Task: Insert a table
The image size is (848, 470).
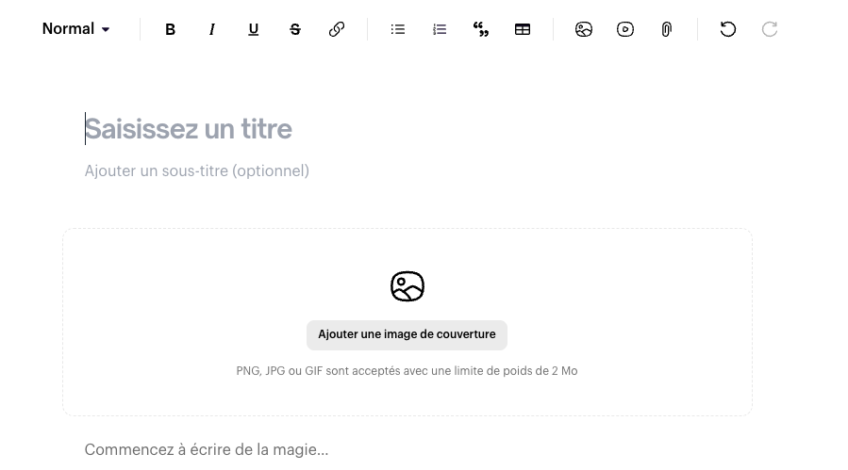Action: click(x=523, y=29)
